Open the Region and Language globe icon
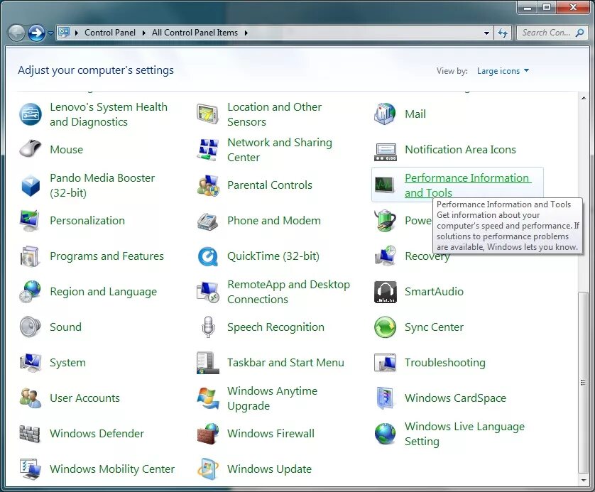This screenshot has width=595, height=492. click(30, 291)
